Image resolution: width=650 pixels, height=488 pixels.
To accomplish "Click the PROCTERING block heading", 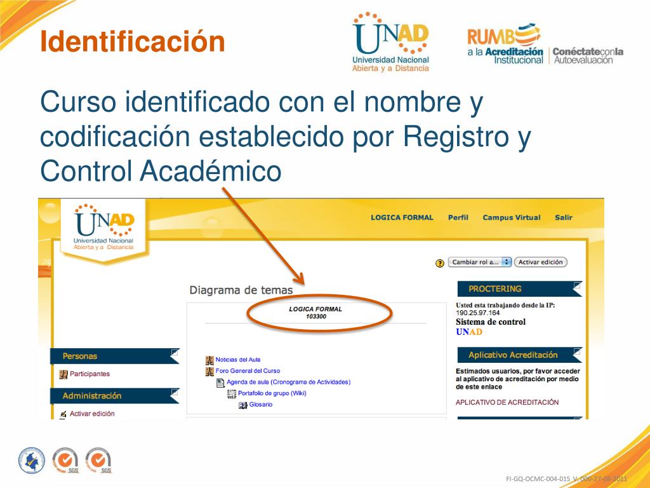I will [x=495, y=289].
